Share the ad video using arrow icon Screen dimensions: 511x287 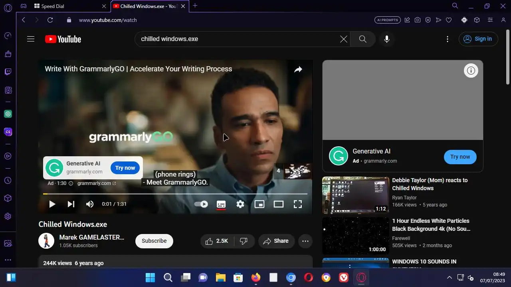click(x=298, y=70)
